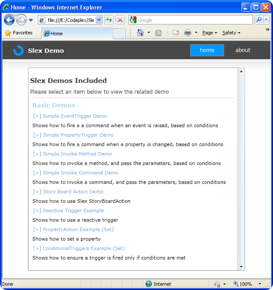Click the red Stop loading icon
273x290 pixels.
[x=120, y=20]
